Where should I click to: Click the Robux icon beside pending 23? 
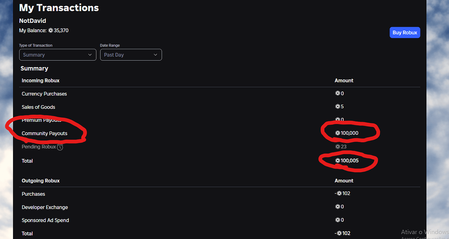coord(338,147)
